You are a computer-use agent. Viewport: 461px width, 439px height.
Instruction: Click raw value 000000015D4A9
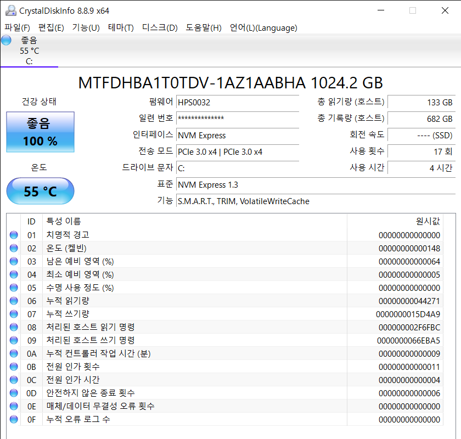[x=408, y=314]
